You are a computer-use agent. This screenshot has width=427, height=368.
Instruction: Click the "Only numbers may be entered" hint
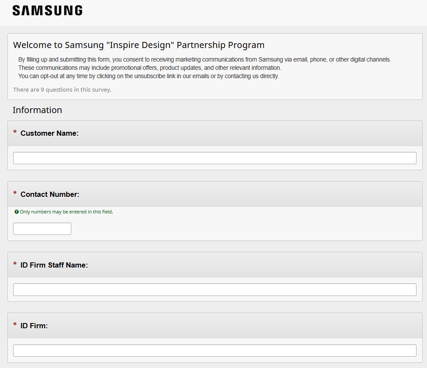coord(66,212)
